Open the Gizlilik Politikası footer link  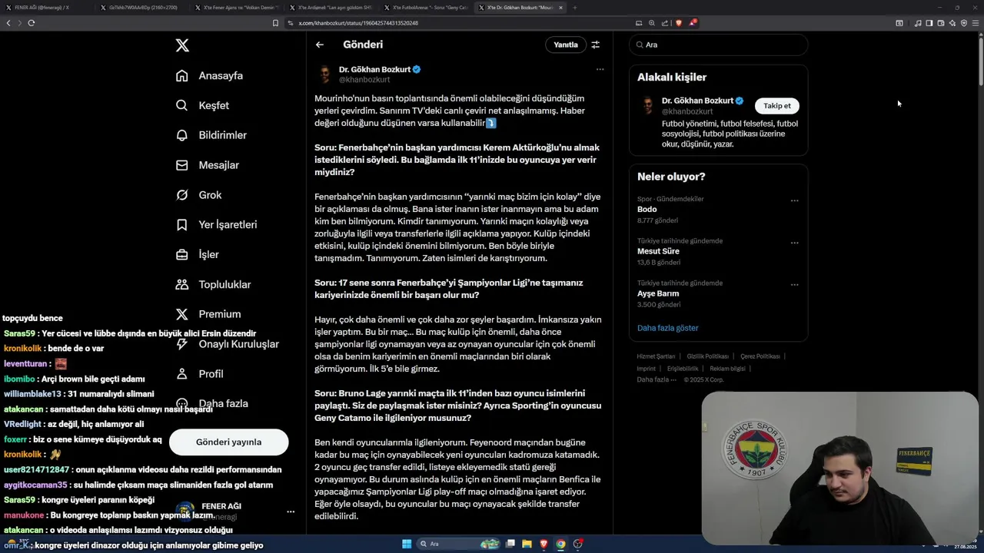pyautogui.click(x=708, y=356)
